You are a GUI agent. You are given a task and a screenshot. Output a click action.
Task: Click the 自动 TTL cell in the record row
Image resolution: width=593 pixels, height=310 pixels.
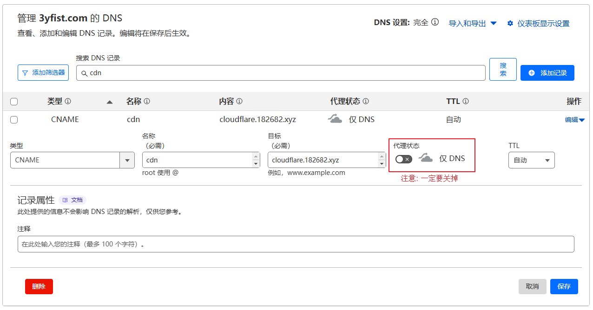pyautogui.click(x=454, y=119)
